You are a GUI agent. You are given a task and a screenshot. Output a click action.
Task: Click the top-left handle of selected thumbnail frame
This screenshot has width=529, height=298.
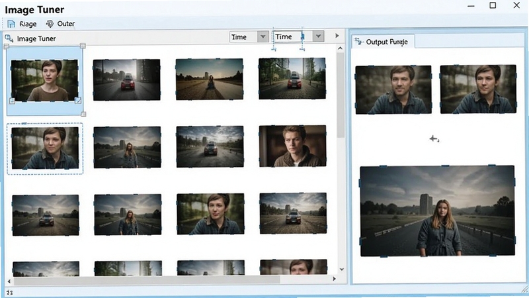click(x=7, y=46)
